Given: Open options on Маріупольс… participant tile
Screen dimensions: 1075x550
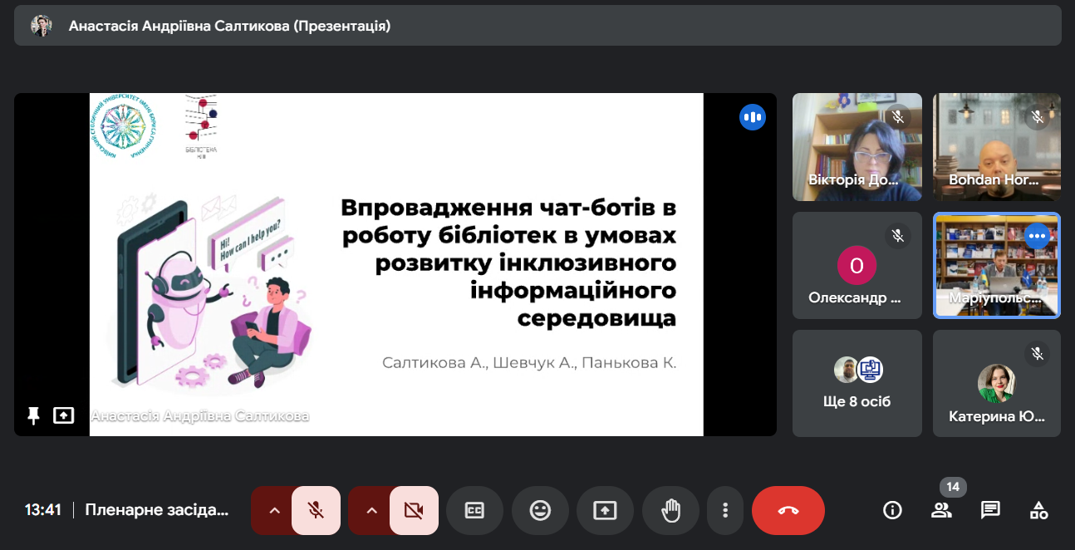Looking at the screenshot, I should coord(1037,236).
